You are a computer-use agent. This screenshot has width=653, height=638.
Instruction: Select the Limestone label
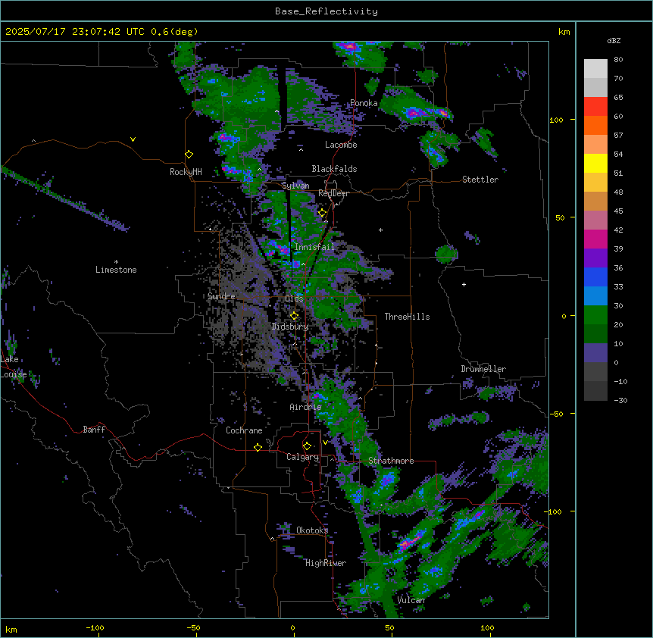116,270
